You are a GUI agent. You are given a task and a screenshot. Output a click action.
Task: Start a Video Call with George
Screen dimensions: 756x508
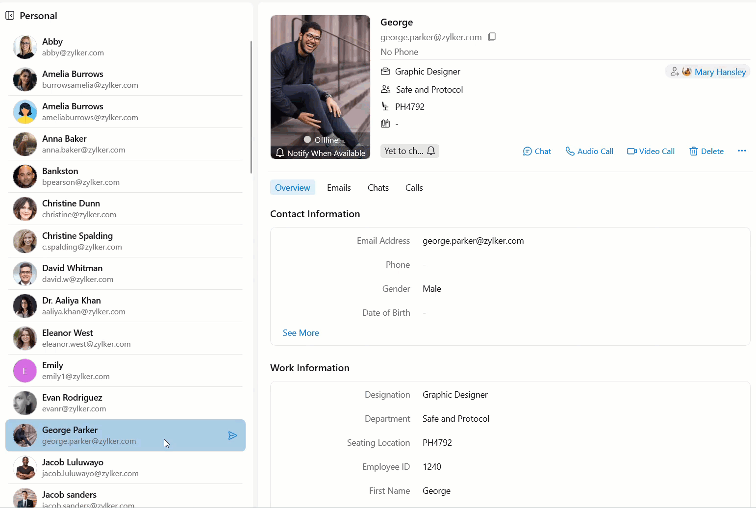click(x=651, y=151)
